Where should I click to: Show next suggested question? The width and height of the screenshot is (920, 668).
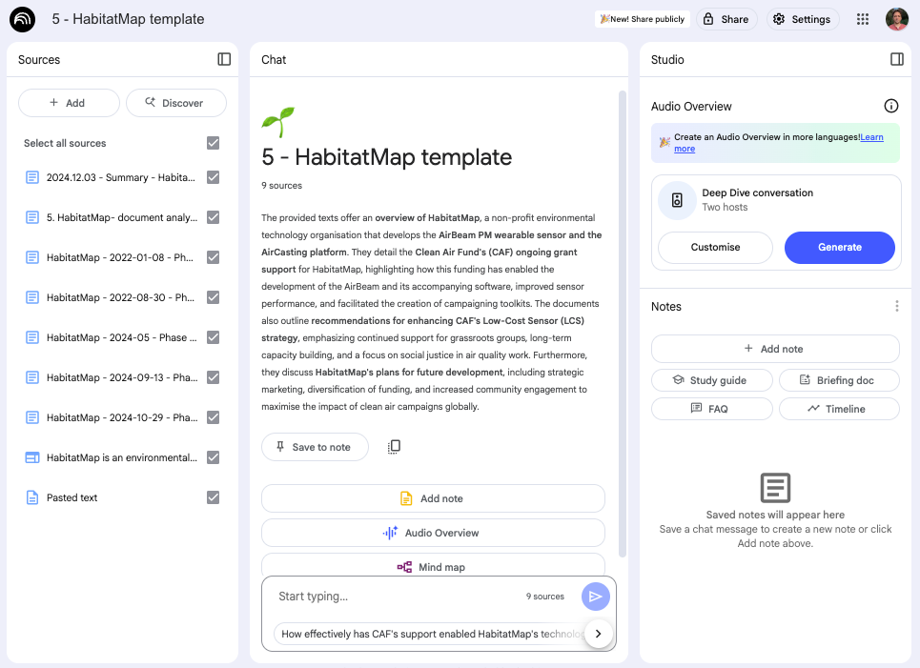[x=598, y=634]
